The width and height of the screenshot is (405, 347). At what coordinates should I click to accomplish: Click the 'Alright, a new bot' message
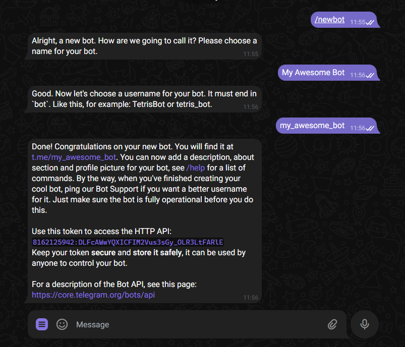pyautogui.click(x=144, y=46)
